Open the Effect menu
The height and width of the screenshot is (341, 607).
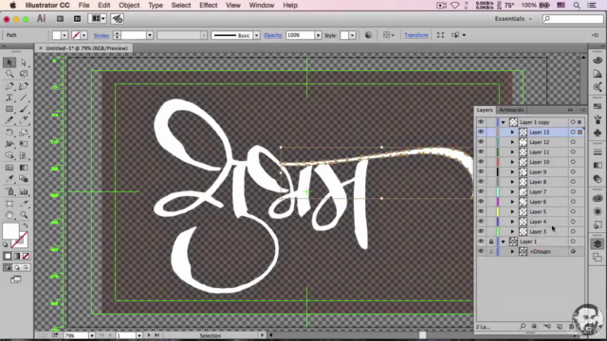(x=209, y=6)
